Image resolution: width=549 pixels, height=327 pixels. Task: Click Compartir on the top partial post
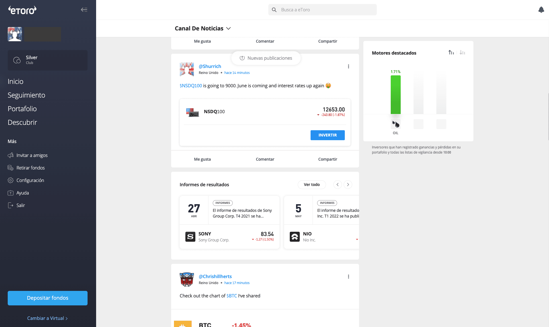[328, 41]
